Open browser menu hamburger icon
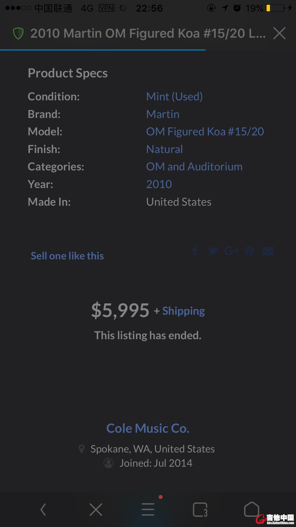The image size is (296, 527). [148, 509]
